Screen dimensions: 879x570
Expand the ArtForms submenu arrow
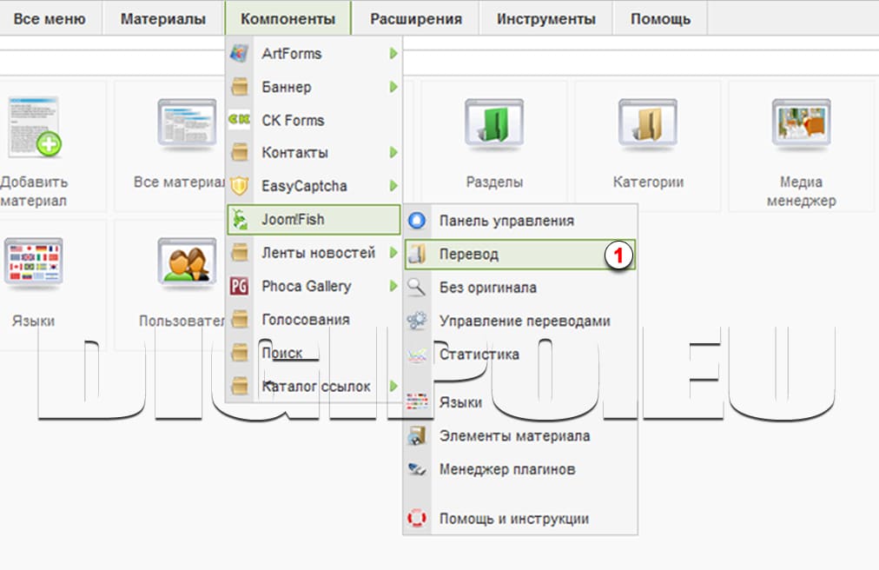click(x=395, y=53)
